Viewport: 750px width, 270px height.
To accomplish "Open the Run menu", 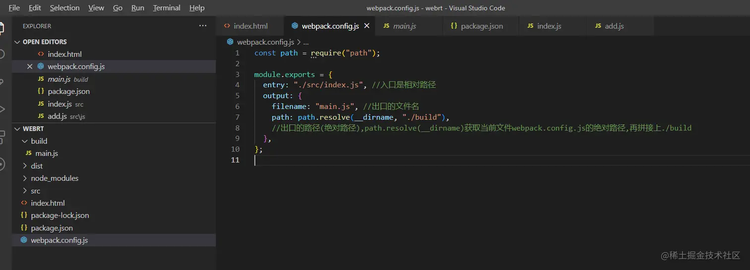I will (138, 7).
